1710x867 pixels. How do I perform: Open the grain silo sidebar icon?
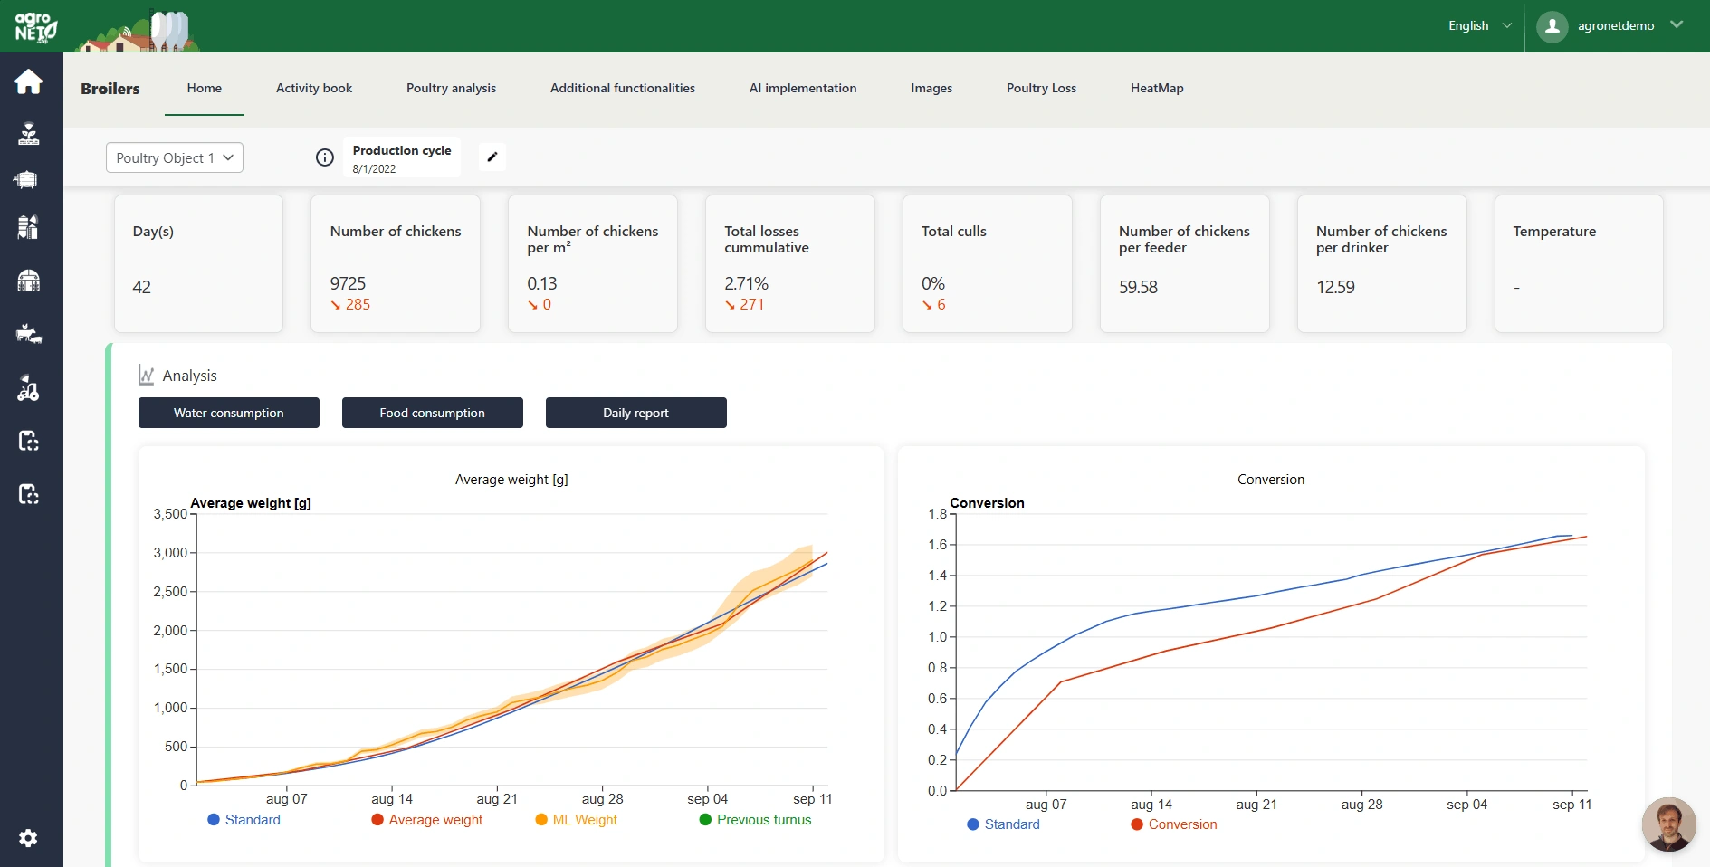point(28,226)
